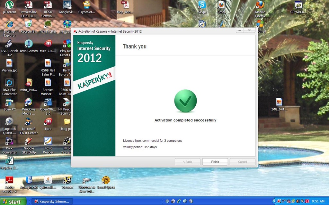The width and height of the screenshot is (329, 205).
Task: Launch Internet Explorer desktop icon
Action: point(9,29)
